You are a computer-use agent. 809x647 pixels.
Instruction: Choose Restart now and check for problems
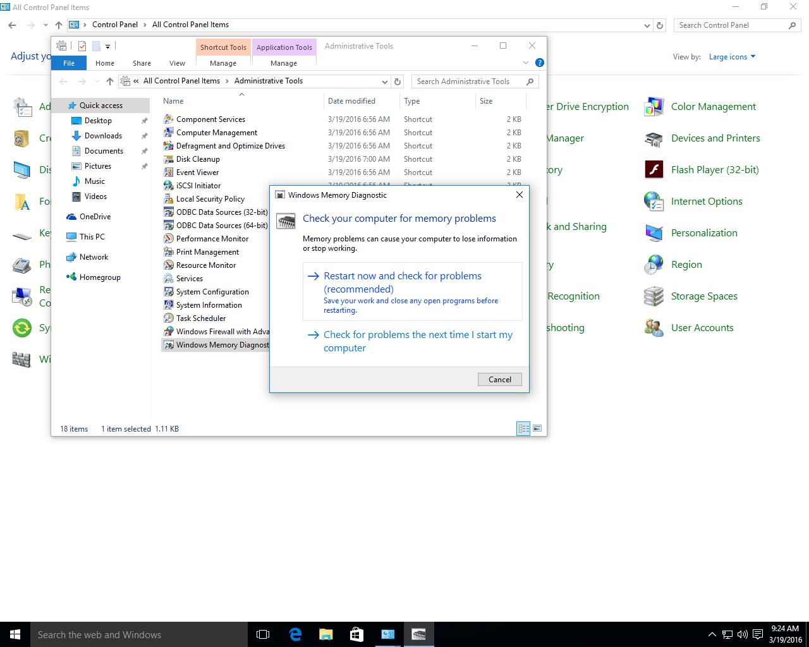413,292
